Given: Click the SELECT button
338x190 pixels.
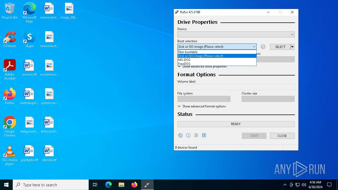Looking at the screenshot, I should pyautogui.click(x=280, y=47).
